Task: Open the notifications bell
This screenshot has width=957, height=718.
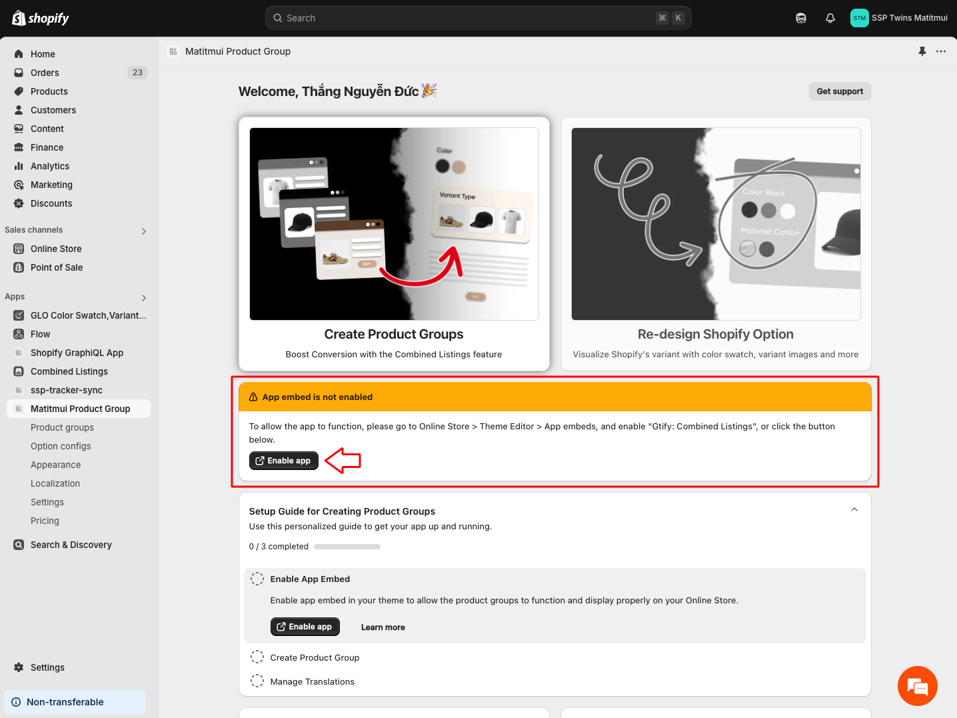Action: click(x=830, y=18)
